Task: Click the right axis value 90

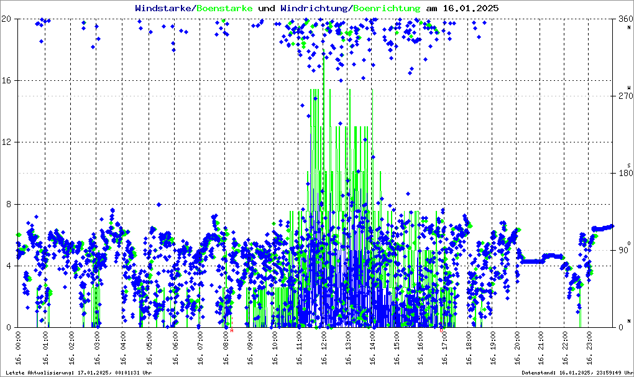Action: coord(623,250)
